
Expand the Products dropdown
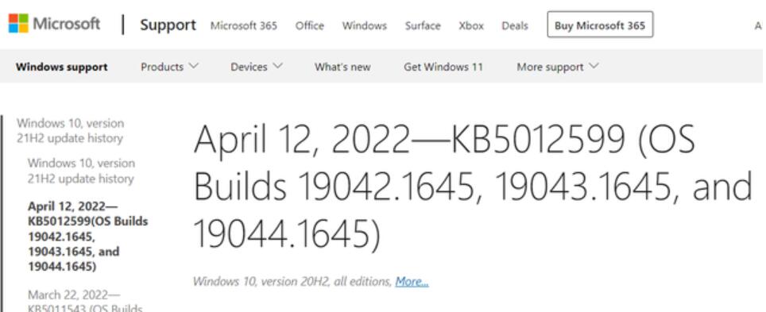[169, 67]
